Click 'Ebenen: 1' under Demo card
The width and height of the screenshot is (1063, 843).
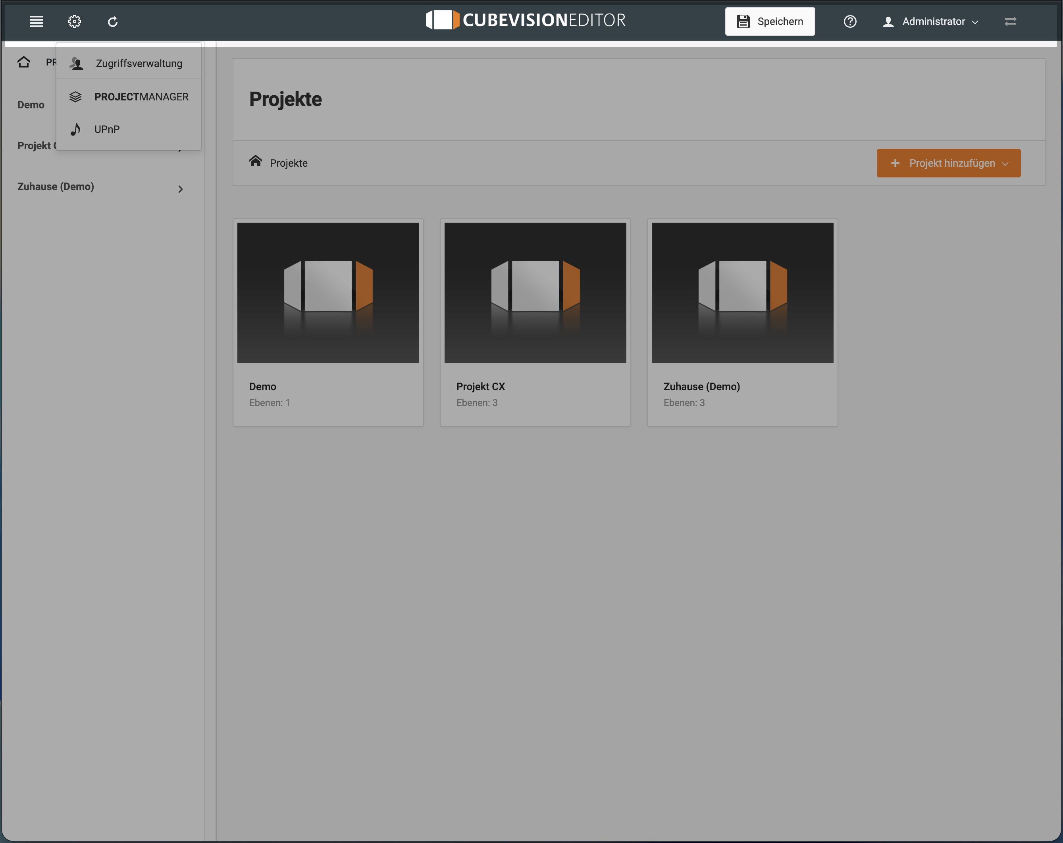tap(269, 403)
